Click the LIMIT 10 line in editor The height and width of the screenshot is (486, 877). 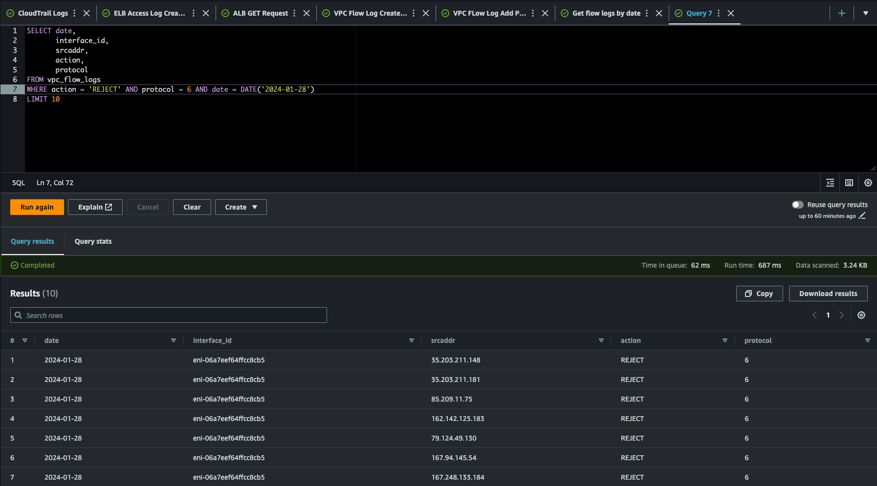[x=44, y=99]
